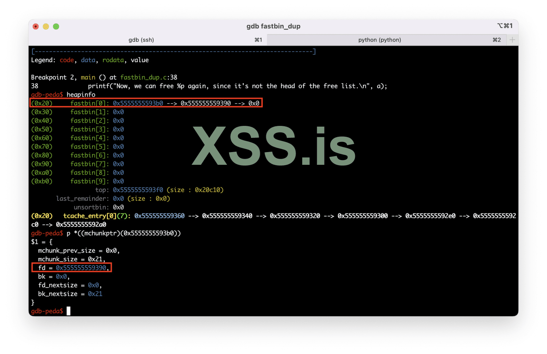Click the 'fastbin[3]:' label
The height and width of the screenshot is (354, 547).
(x=90, y=130)
